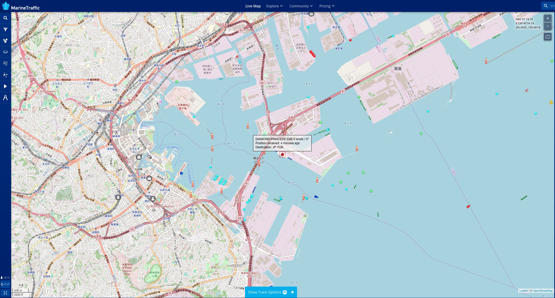Click the yellow anchor icon at right map edge

point(551,103)
